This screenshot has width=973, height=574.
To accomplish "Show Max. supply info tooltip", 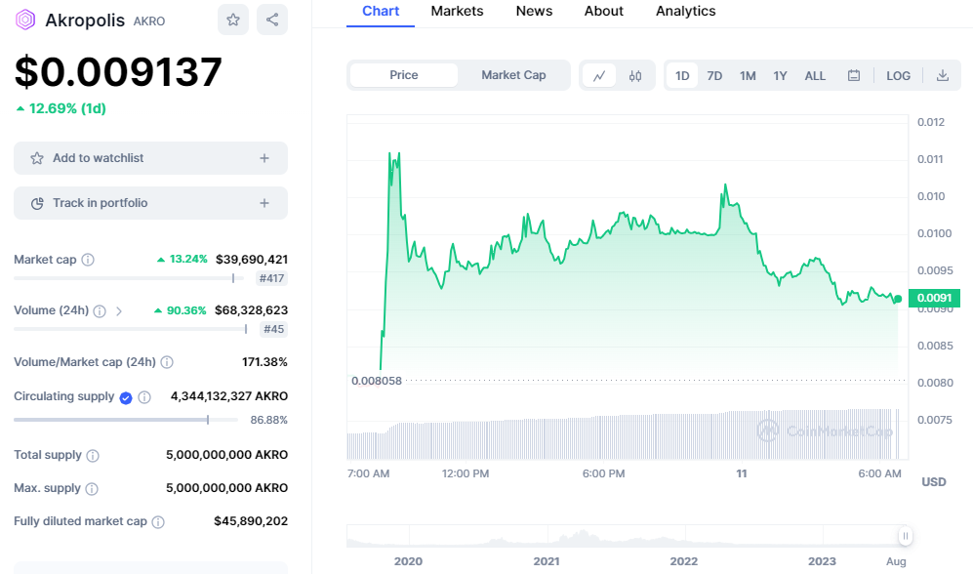I will (92, 489).
